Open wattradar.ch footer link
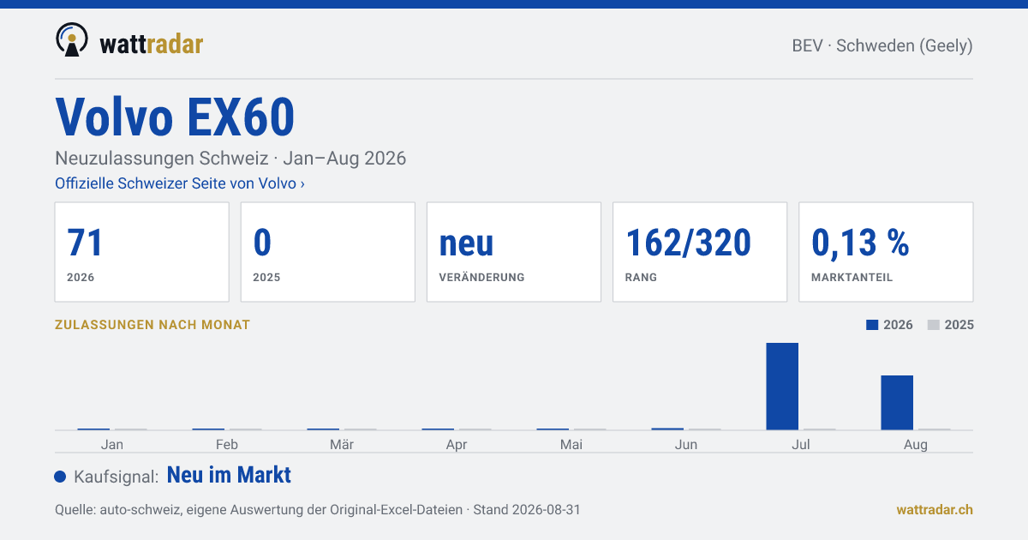This screenshot has height=540, width=1028. coord(935,509)
